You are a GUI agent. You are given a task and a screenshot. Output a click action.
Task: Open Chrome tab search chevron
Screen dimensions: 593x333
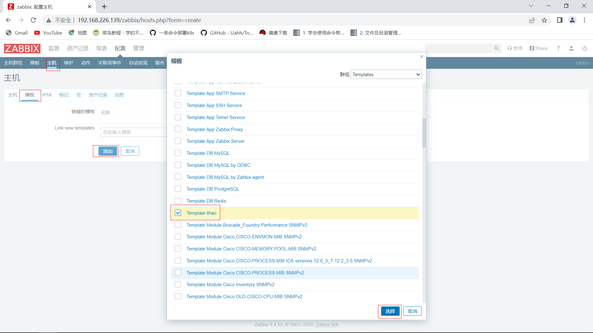pos(531,6)
